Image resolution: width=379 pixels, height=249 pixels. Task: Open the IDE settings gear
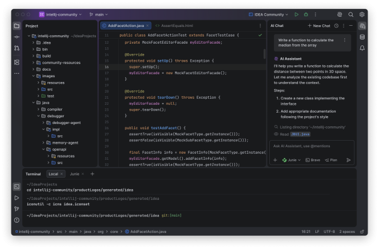tap(362, 14)
